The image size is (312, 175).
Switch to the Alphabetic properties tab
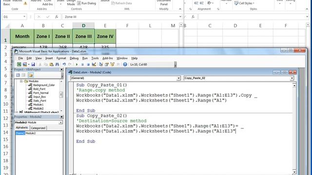coord(22,128)
